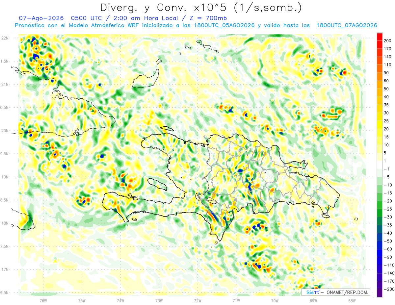The width and height of the screenshot is (395, 305).
Task: Click the '-10' color scale value
Action: click(x=389, y=185)
